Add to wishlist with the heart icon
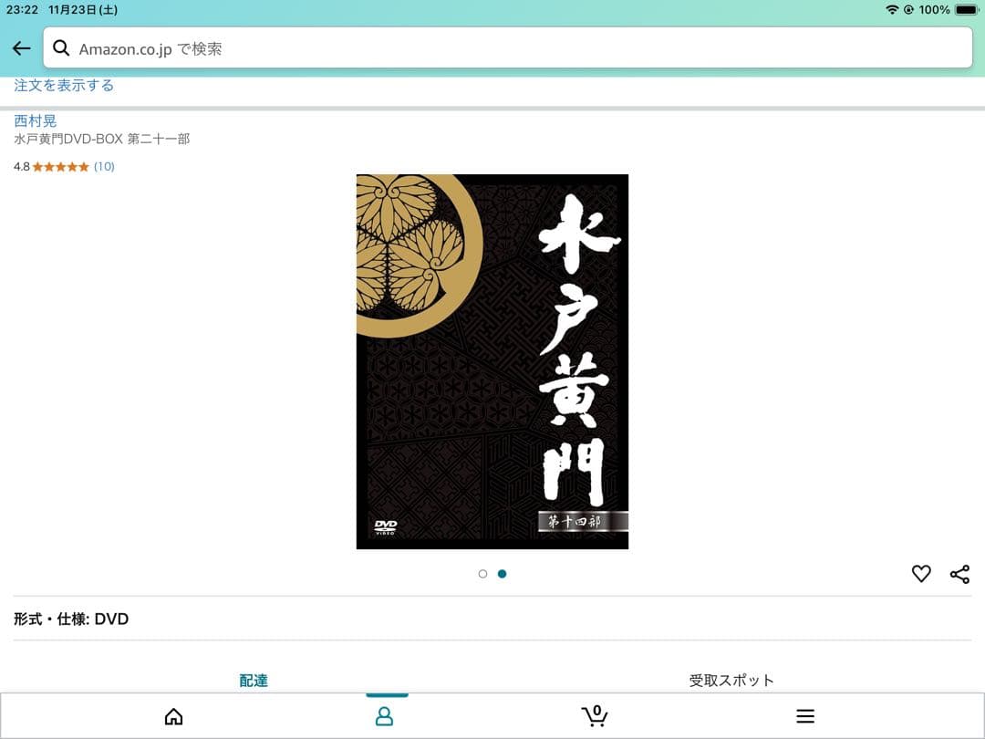Screen dimensions: 985x739 pyautogui.click(x=921, y=574)
